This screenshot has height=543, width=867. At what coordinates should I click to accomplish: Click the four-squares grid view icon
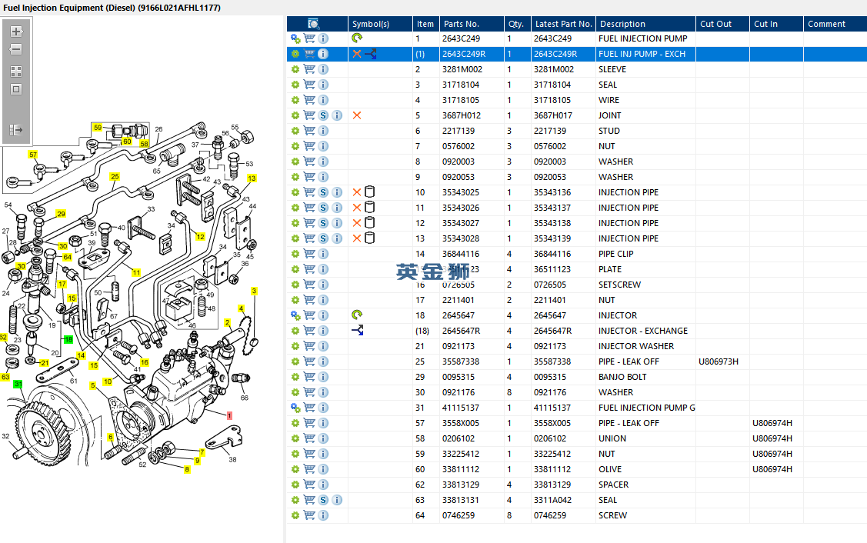coord(15,71)
